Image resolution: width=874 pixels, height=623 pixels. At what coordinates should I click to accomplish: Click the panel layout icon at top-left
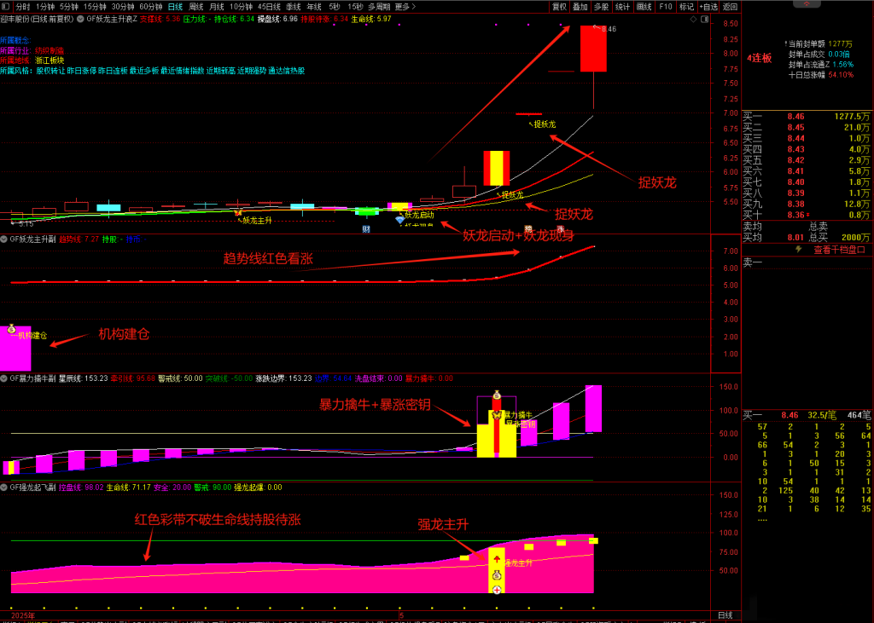tap(7, 7)
